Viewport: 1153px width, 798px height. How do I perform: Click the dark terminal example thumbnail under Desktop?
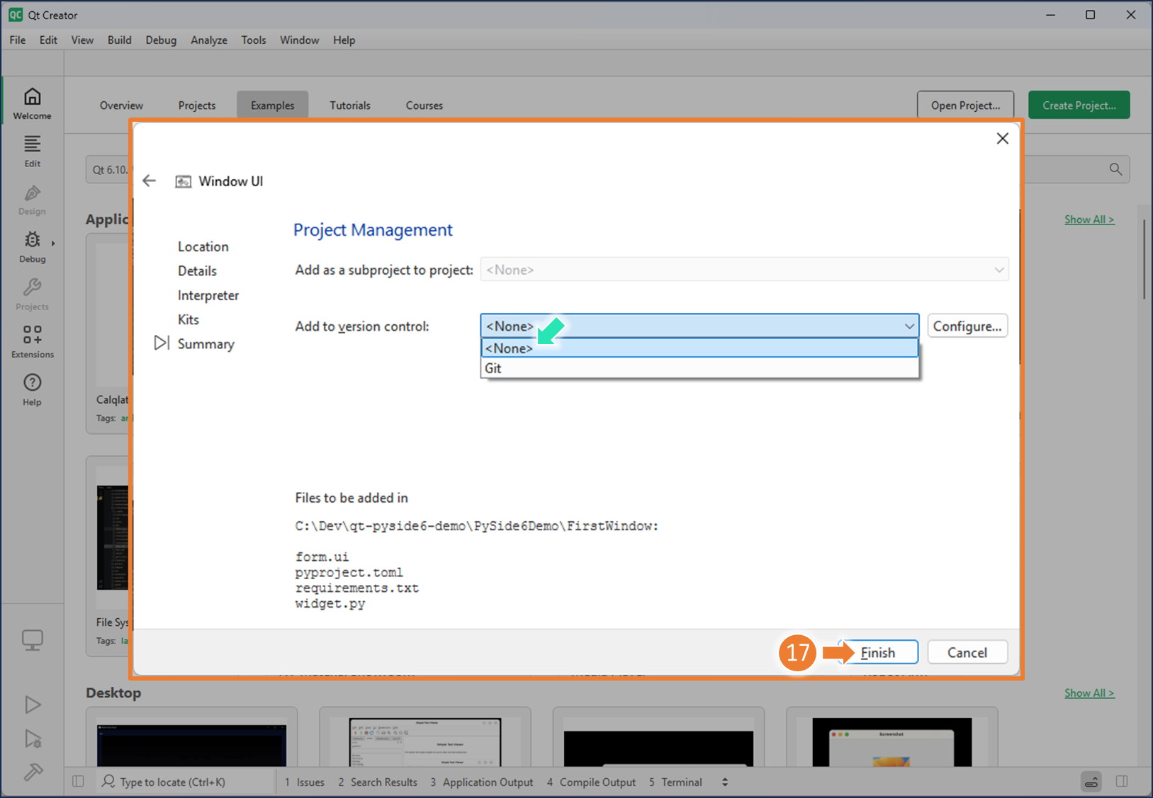[191, 743]
